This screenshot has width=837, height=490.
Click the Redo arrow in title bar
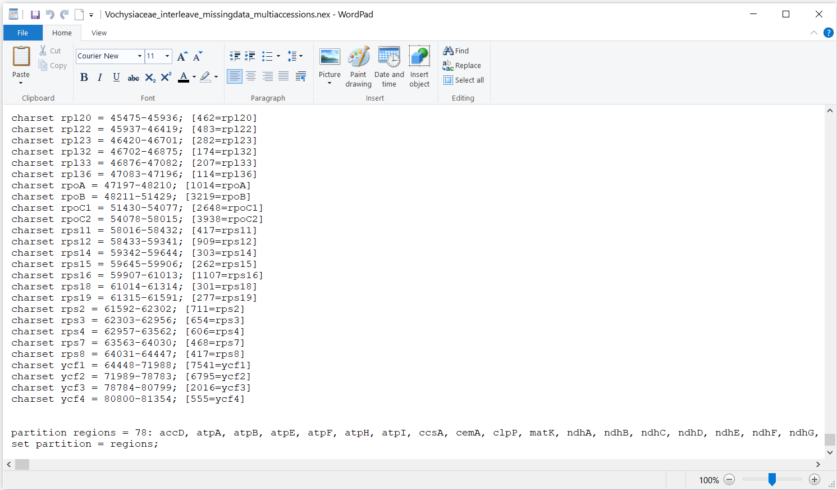(x=65, y=15)
